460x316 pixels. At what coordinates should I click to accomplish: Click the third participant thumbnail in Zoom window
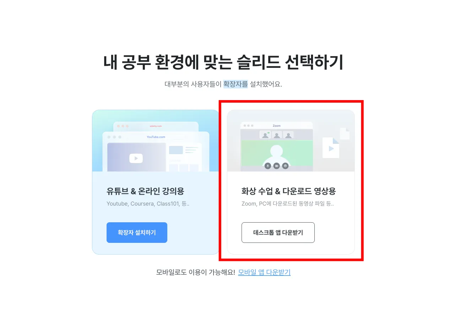[x=289, y=135]
